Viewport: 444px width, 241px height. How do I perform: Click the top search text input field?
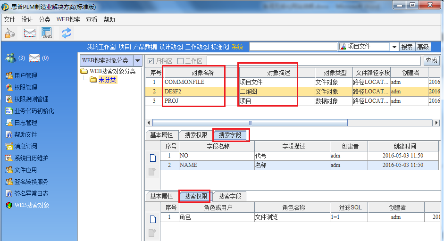click(293, 47)
